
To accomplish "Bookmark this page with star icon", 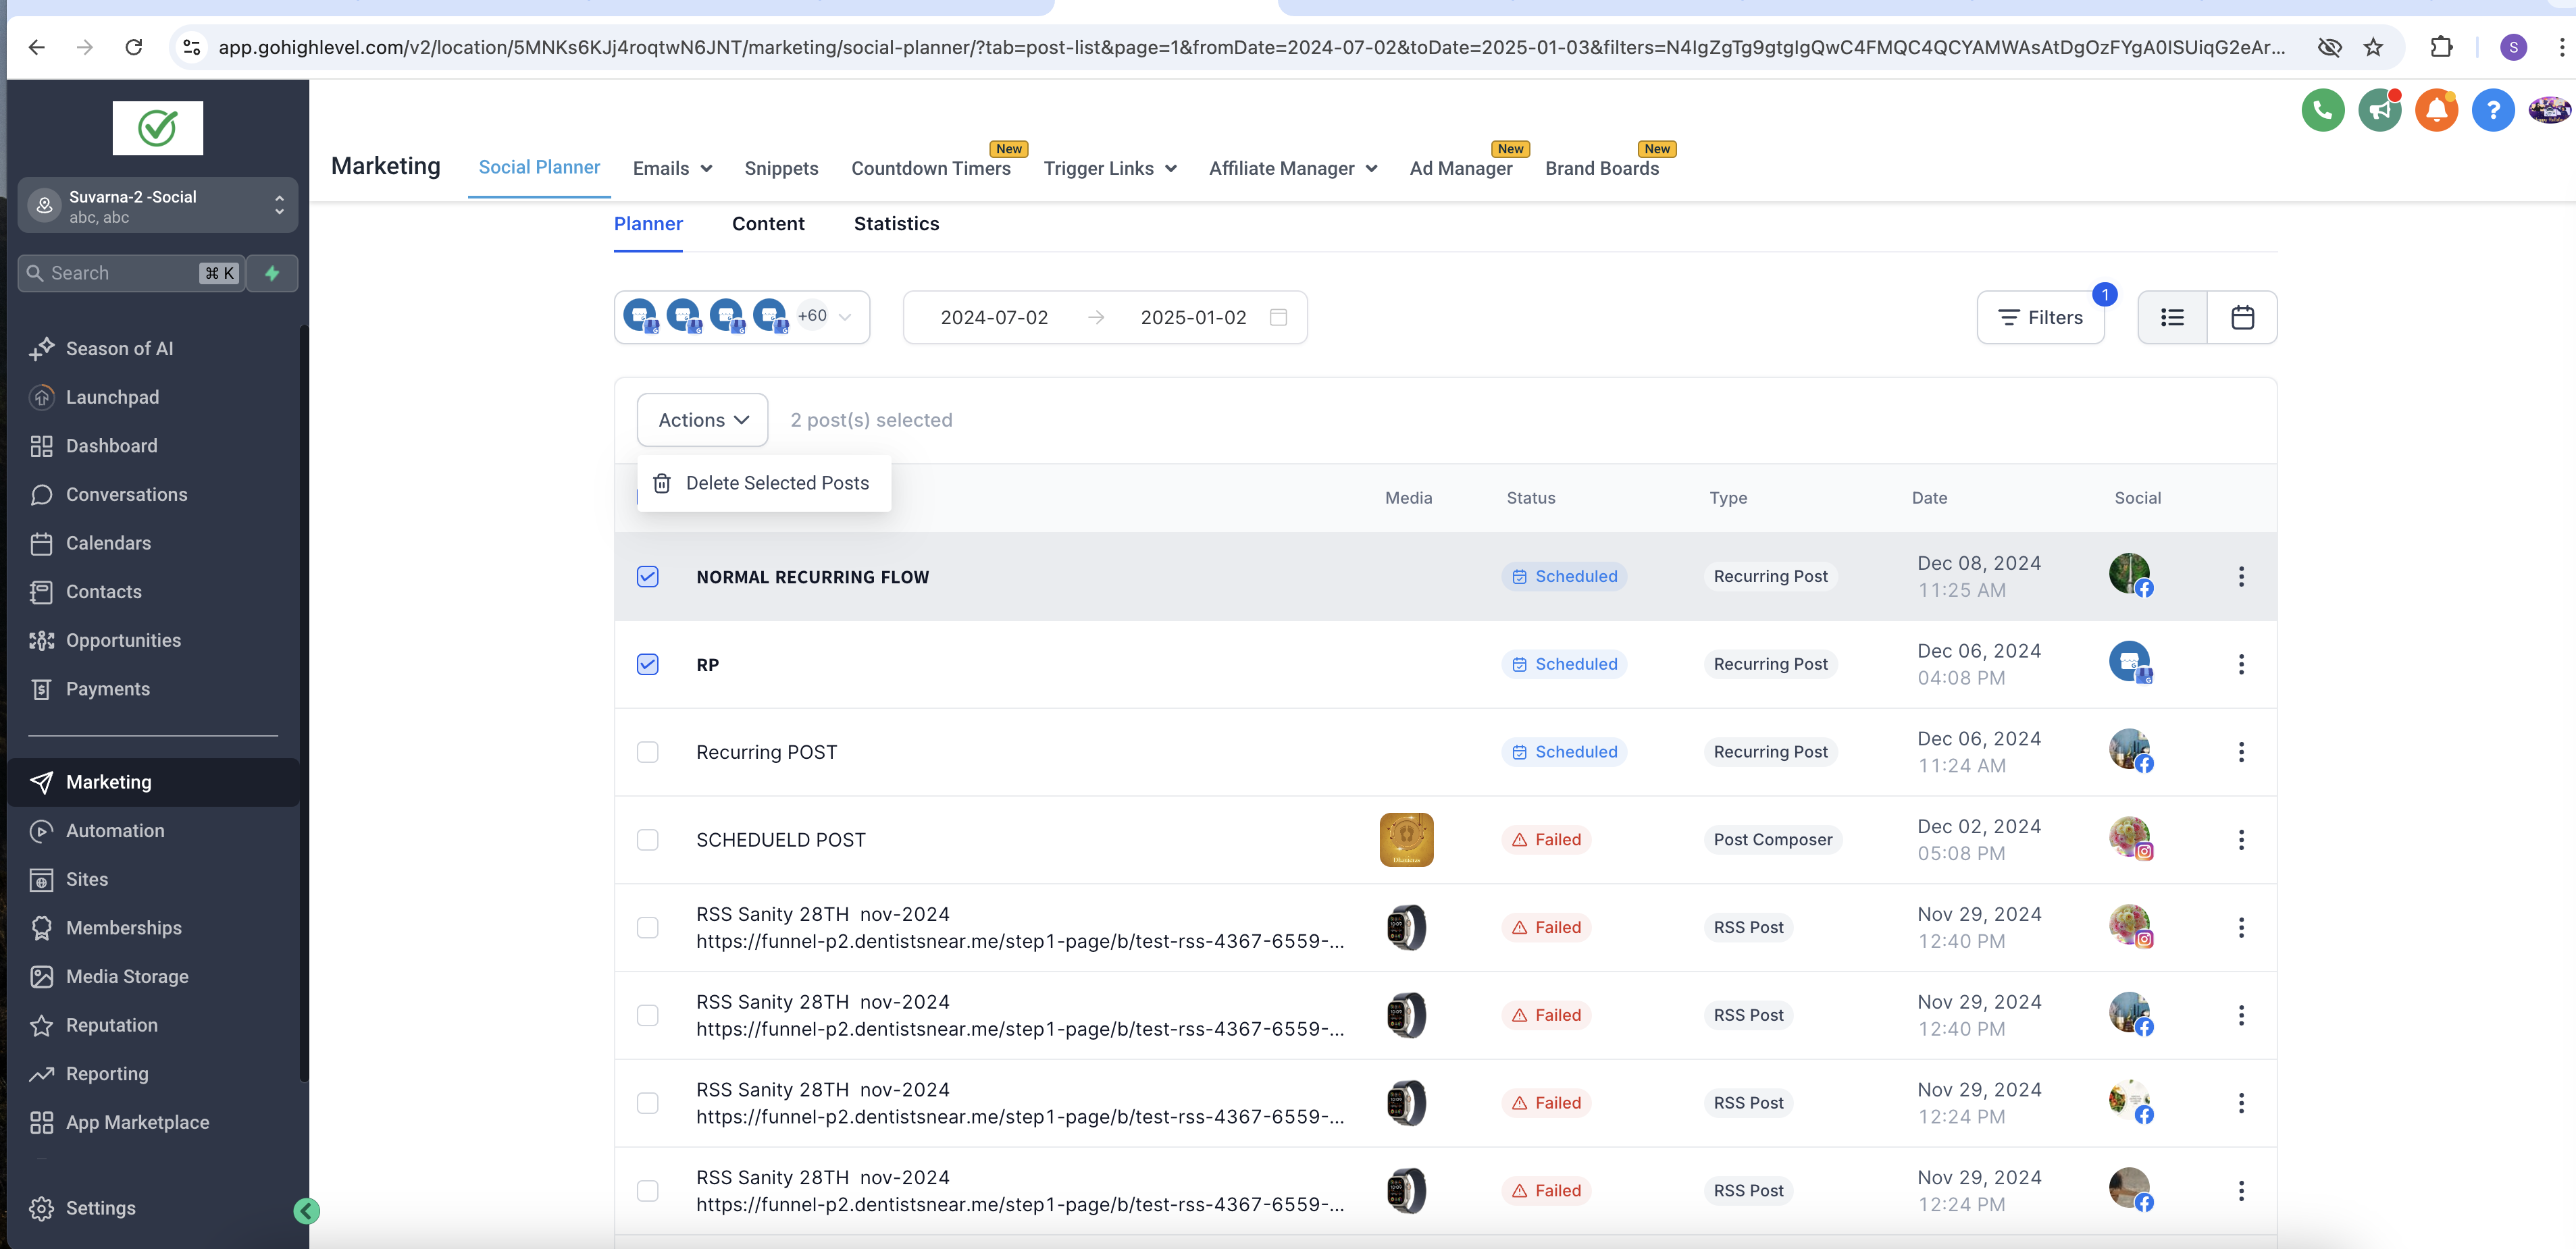I will (2373, 47).
